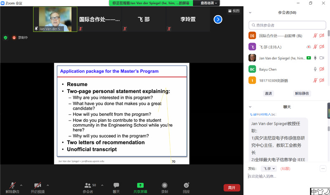Click the red 离开 leave button
The width and height of the screenshot is (330, 195).
tap(231, 188)
